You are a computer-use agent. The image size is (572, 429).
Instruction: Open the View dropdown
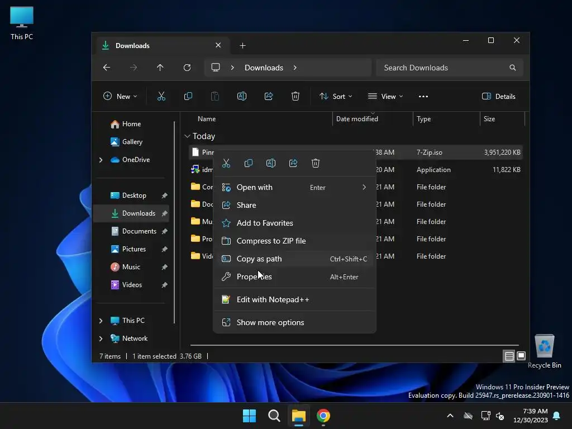(385, 96)
